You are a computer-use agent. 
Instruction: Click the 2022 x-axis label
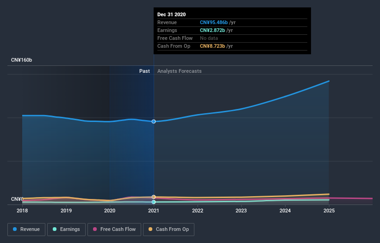[x=198, y=211]
